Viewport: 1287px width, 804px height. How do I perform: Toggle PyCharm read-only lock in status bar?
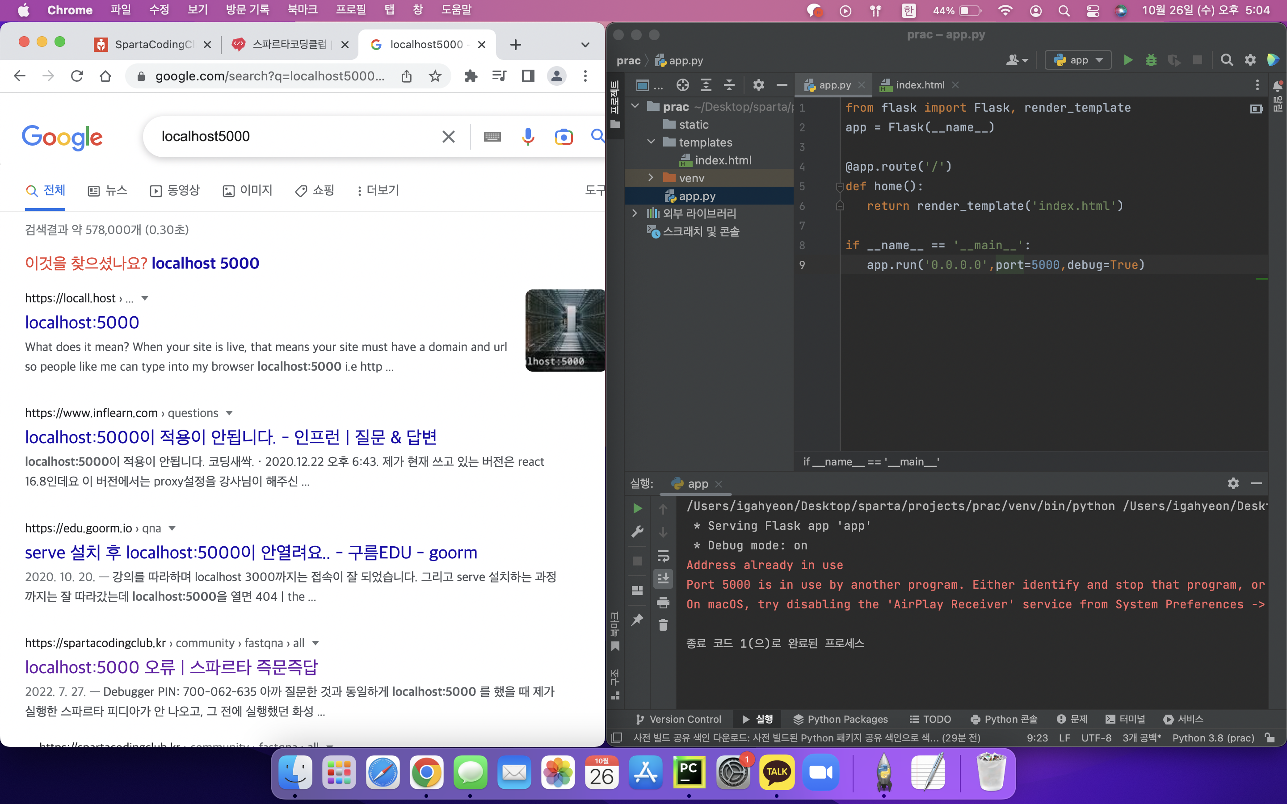1270,737
